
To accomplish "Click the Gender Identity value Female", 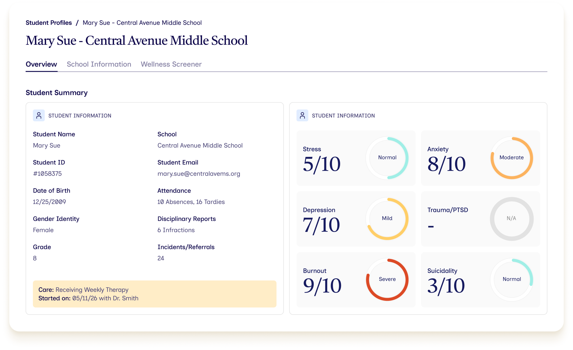I will coord(43,230).
